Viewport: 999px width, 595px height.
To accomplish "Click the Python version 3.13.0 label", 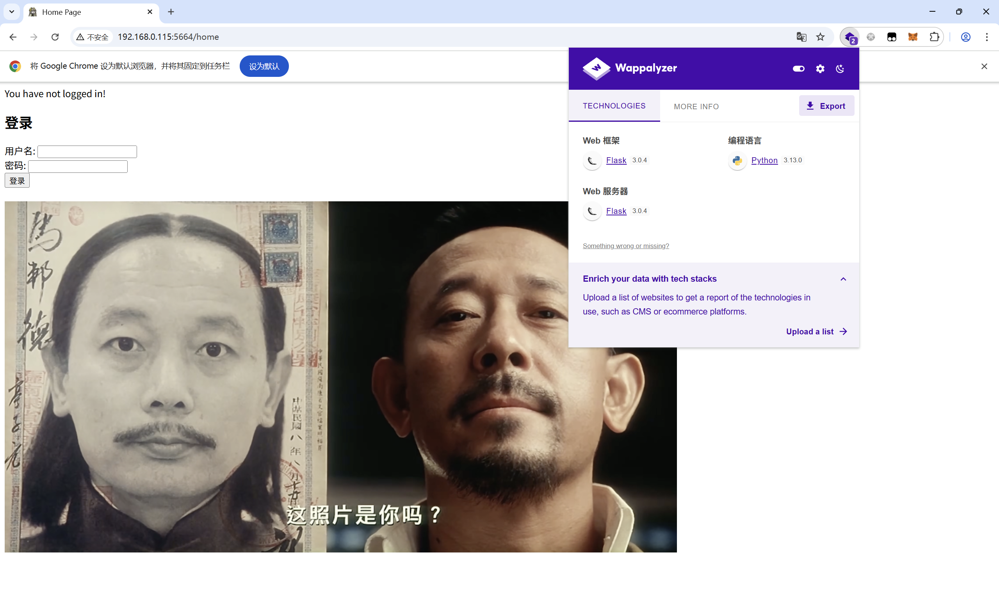I will pos(792,160).
